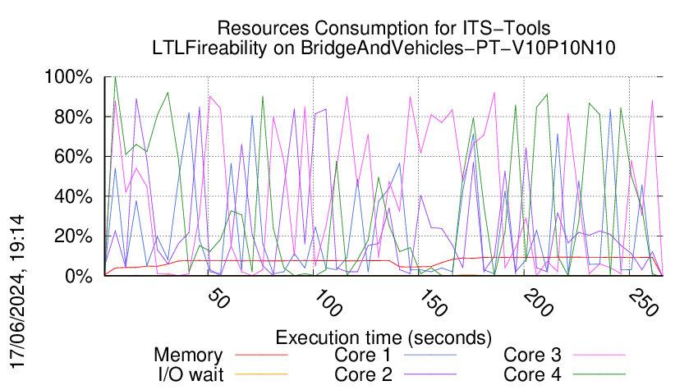
Task: Click the subtitle 'LTLFireability on BridgeAndVehicles-PT-V10P10N10'
Action: click(383, 48)
